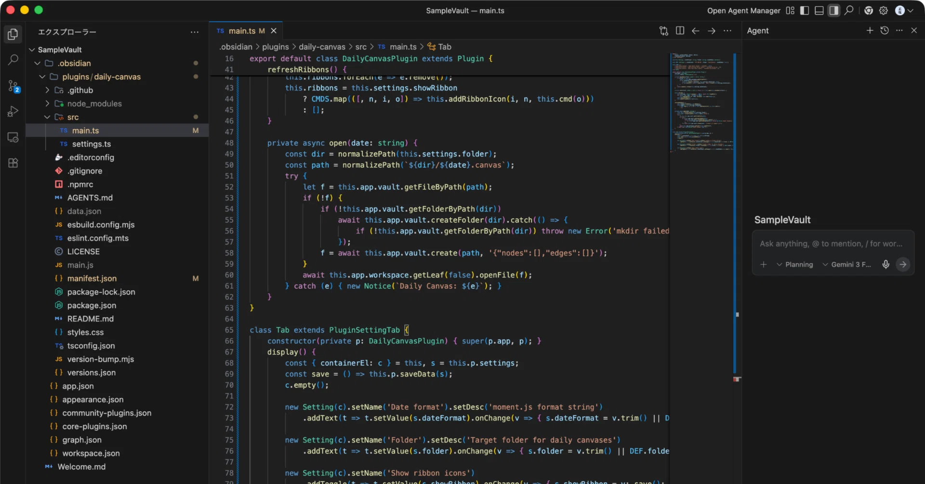Open the Search view in activity bar
The image size is (925, 484).
(13, 60)
